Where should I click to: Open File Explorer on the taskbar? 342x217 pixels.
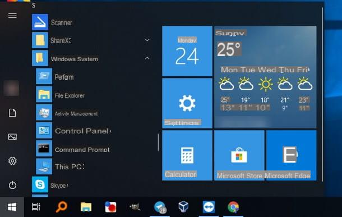[x=86, y=207]
